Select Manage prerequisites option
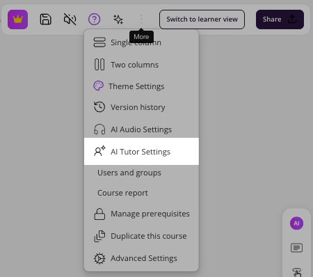This screenshot has width=313, height=277. [x=141, y=214]
